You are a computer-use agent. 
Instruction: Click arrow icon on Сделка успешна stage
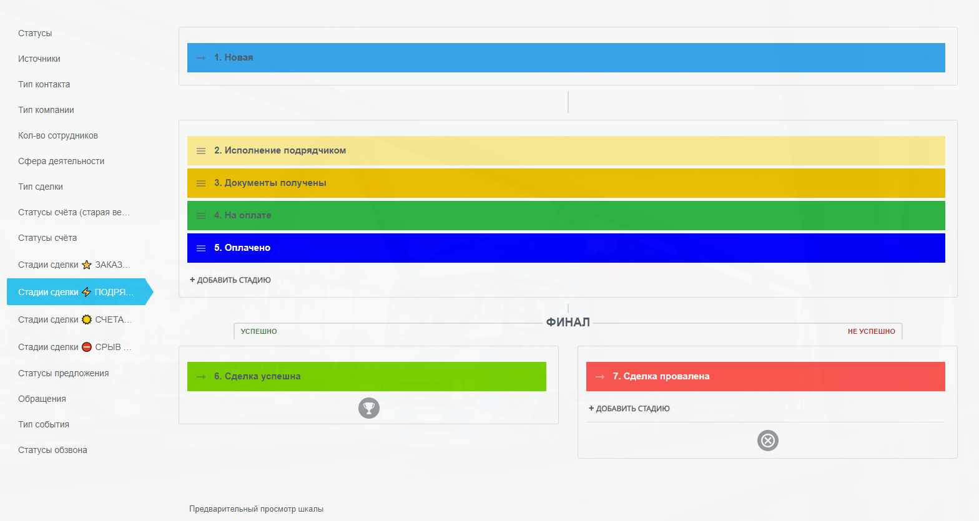(x=201, y=377)
